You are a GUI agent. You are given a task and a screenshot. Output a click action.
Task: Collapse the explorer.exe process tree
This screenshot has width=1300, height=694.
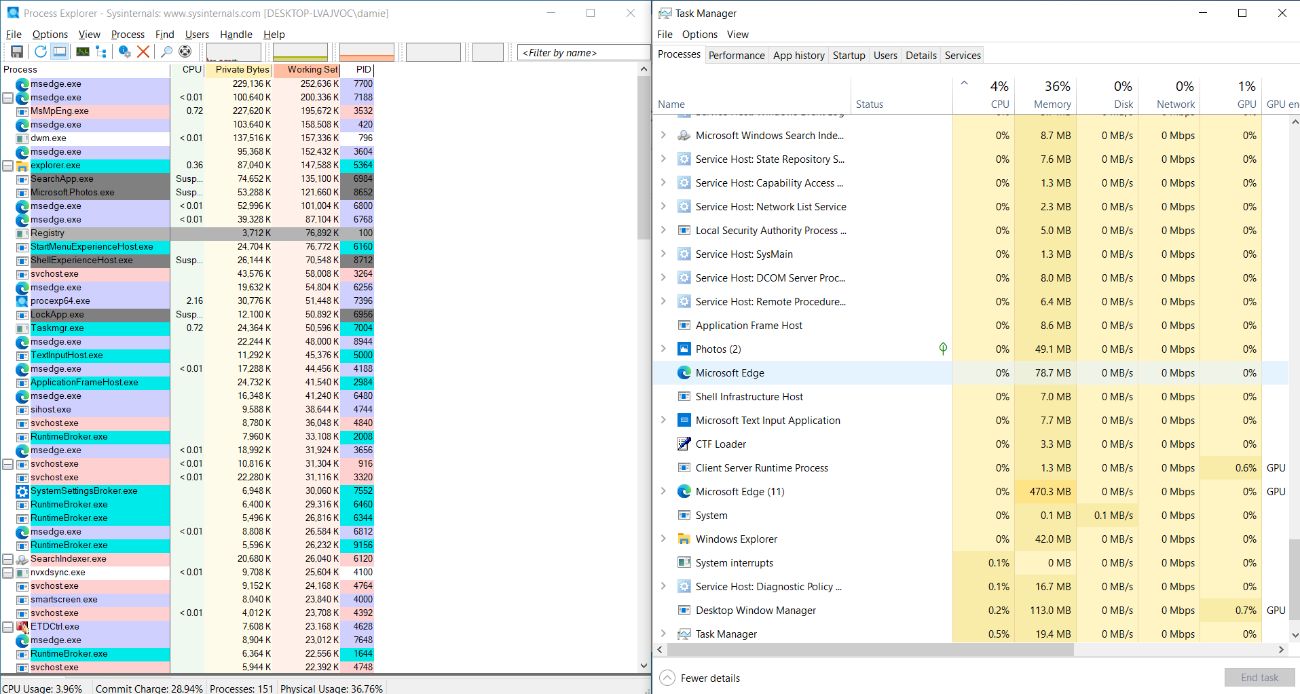pyautogui.click(x=8, y=166)
